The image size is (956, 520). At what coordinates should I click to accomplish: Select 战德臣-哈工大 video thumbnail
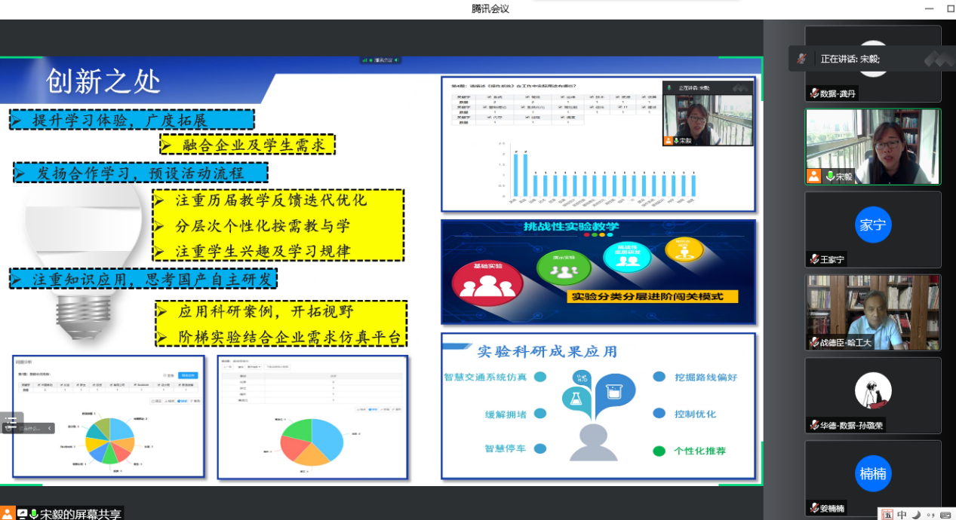[x=872, y=310]
